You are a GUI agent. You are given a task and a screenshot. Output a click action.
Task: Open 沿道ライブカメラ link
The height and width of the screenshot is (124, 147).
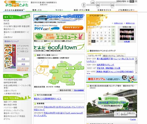(x=10, y=91)
